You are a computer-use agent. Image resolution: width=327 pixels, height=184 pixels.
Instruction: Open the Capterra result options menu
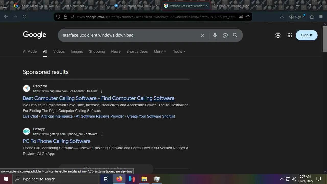pos(101,91)
